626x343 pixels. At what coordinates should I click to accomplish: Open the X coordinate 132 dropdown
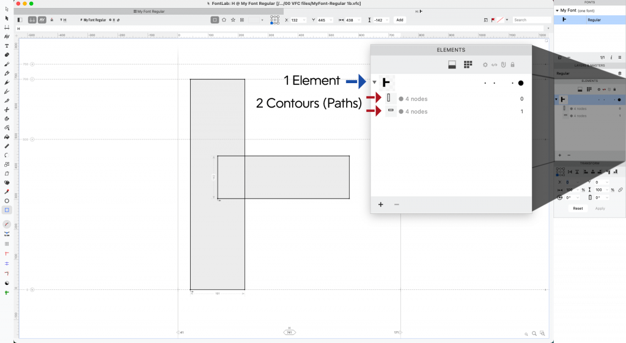(304, 20)
